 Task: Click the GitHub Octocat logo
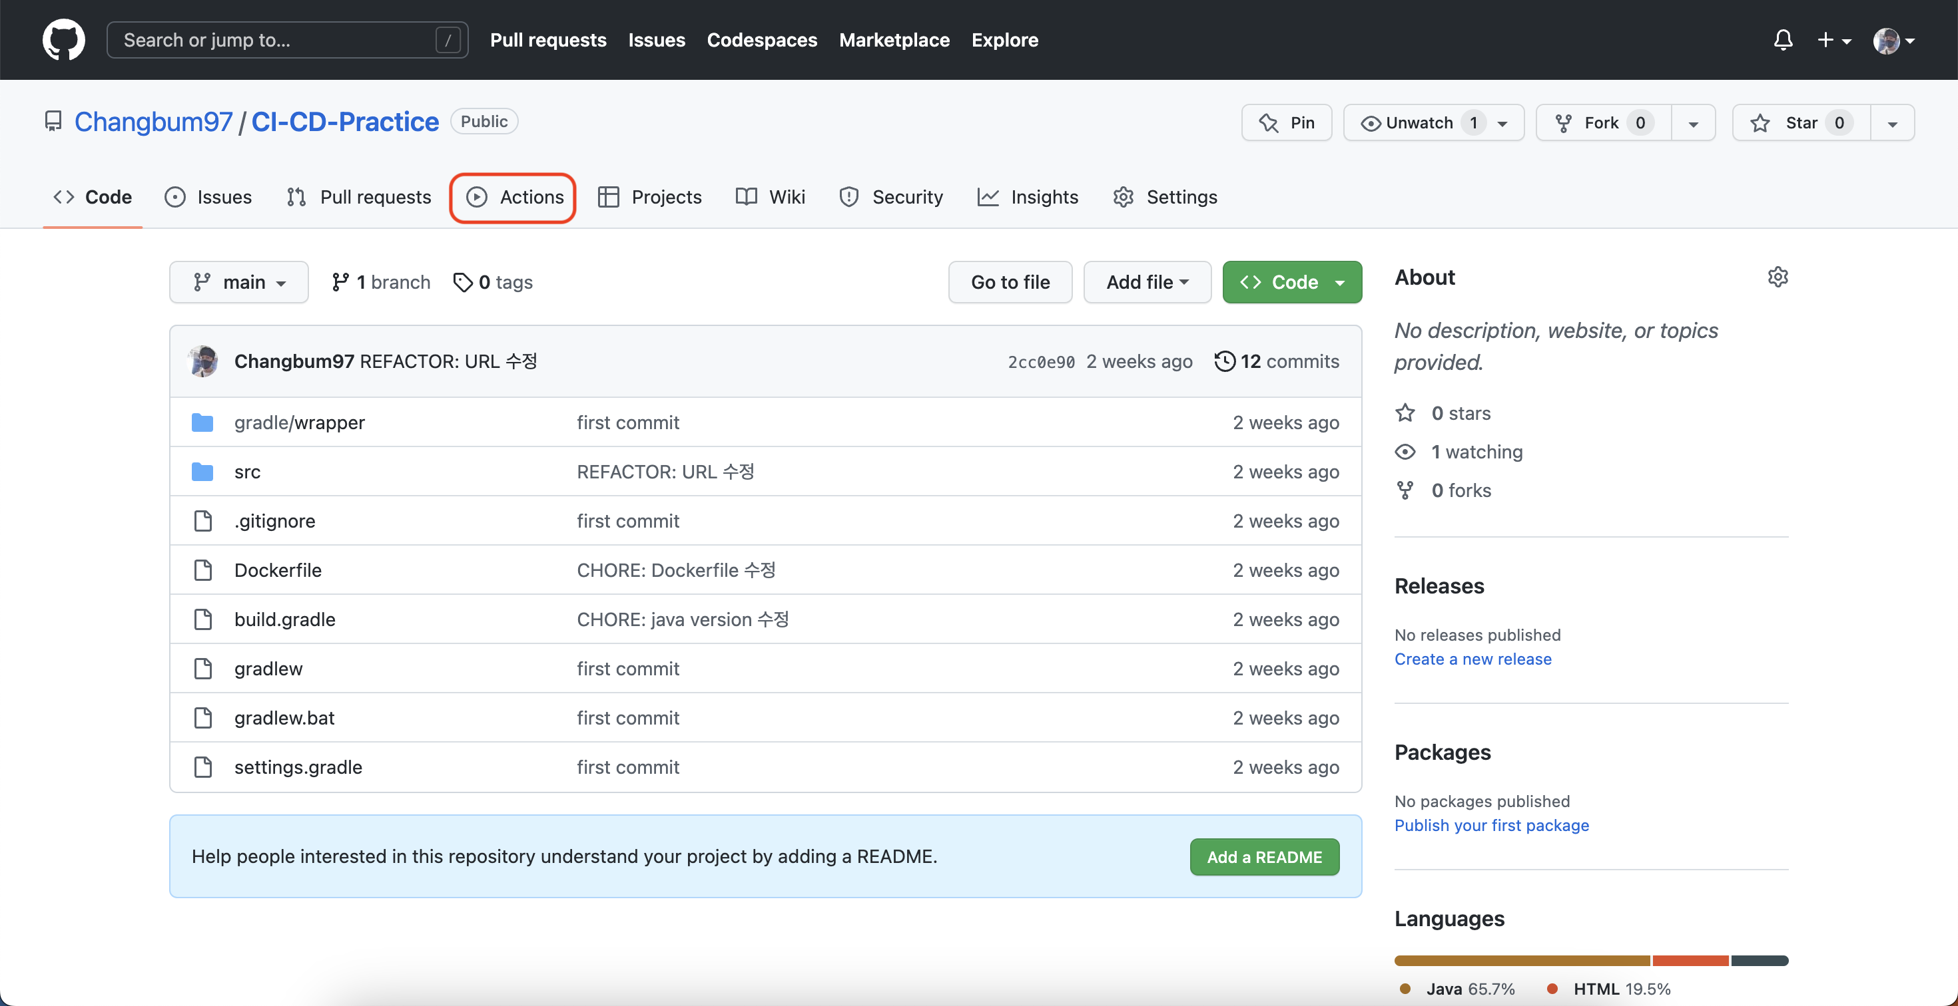63,39
